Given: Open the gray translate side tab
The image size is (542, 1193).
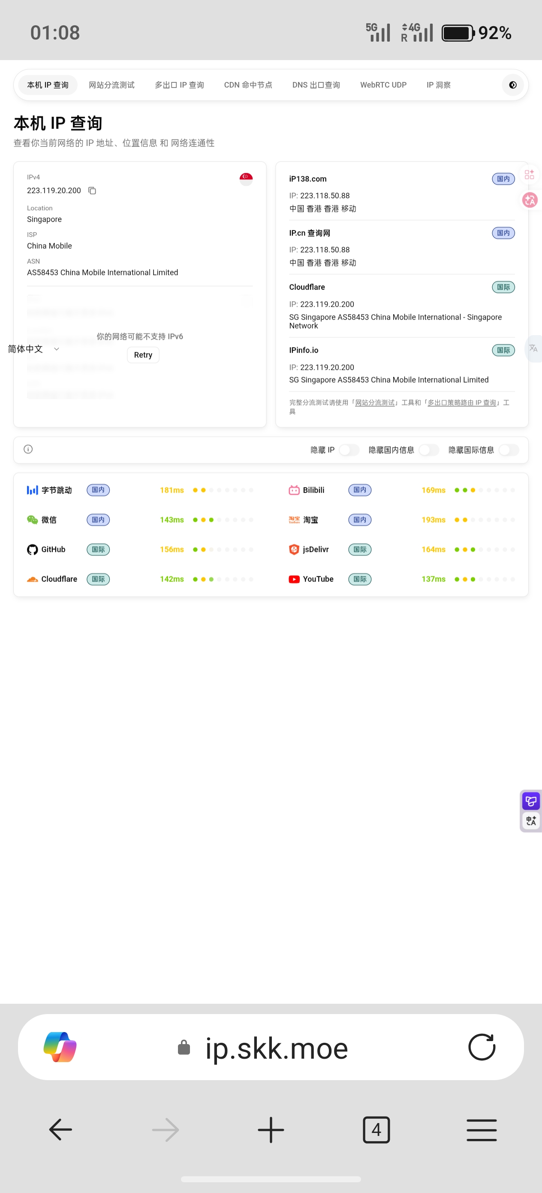Looking at the screenshot, I should click(x=534, y=348).
